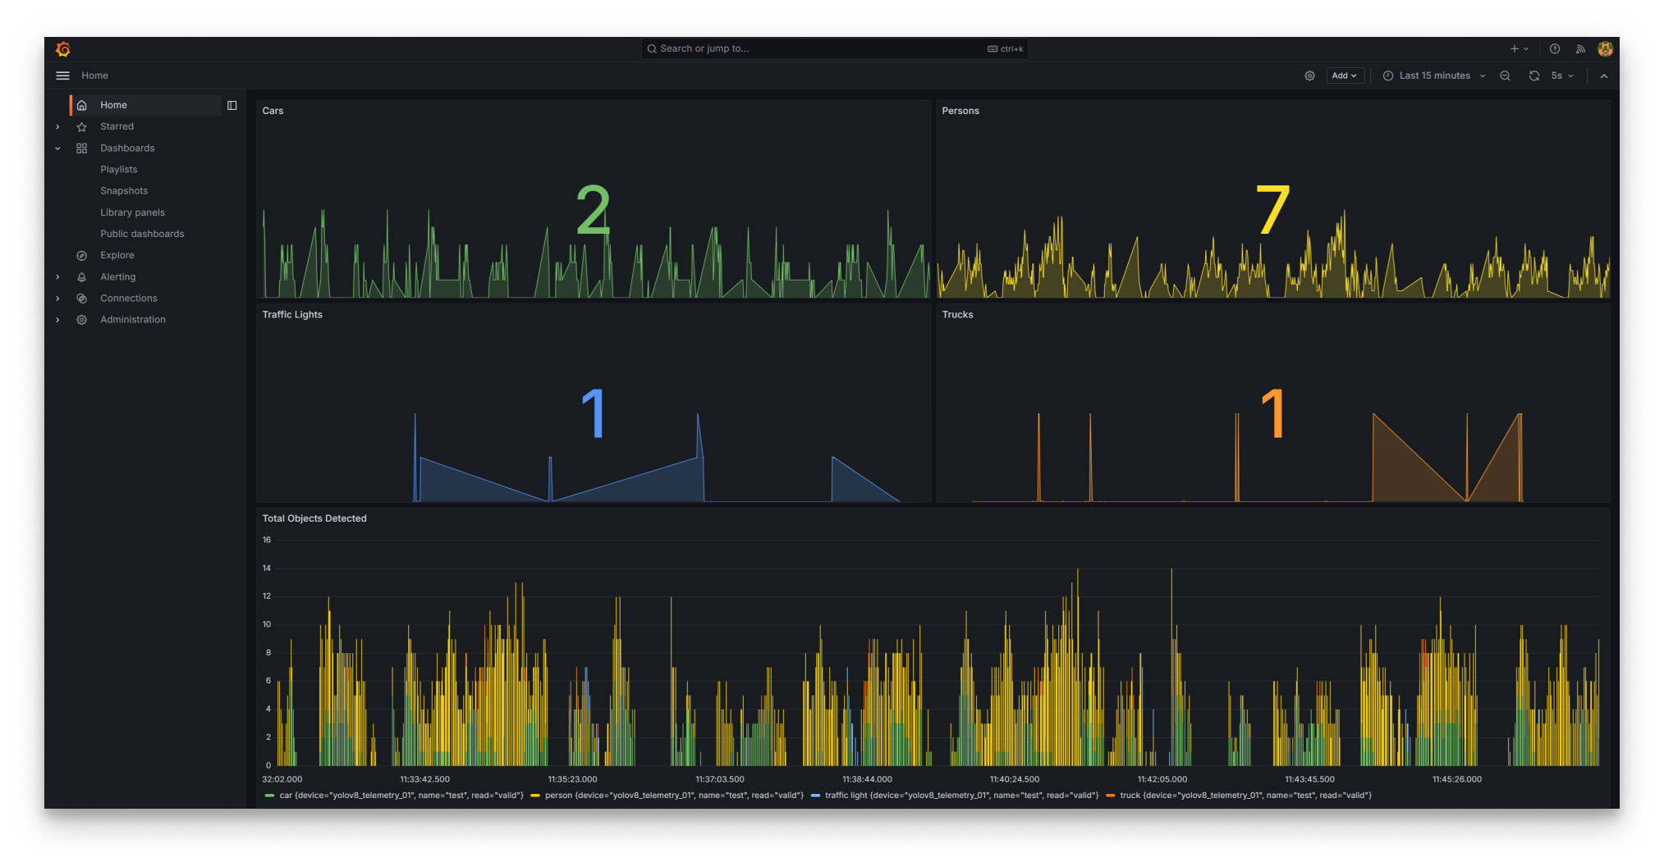Toggle the navigation hamburger menu
Image resolution: width=1664 pixels, height=862 pixels.
[x=62, y=75]
